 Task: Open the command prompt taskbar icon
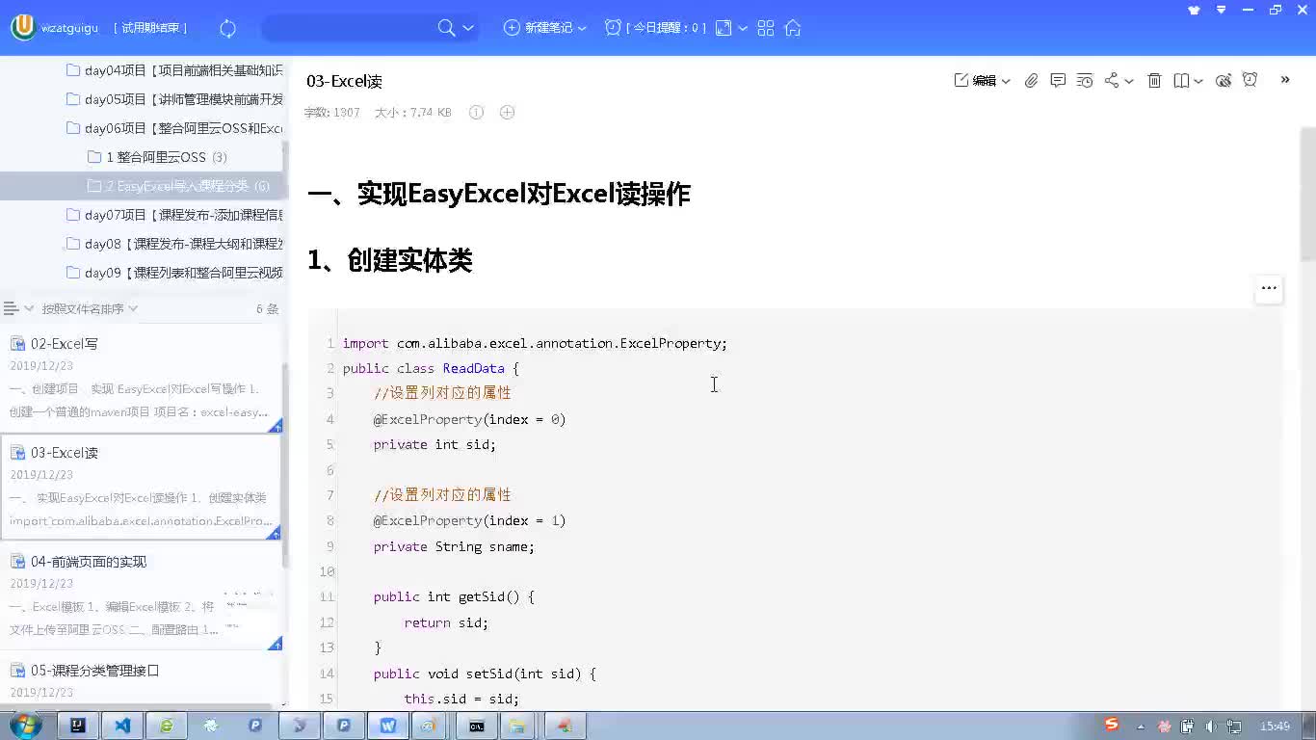477,726
